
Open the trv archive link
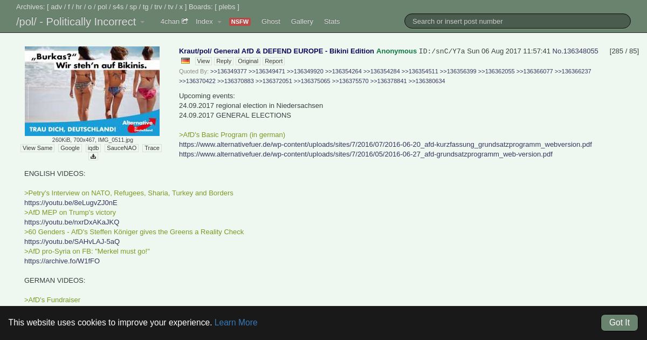(158, 7)
